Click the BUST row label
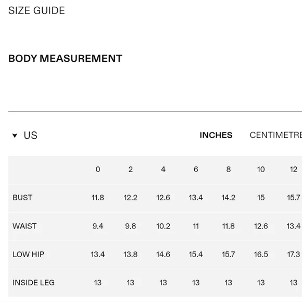The height and width of the screenshot is (302, 302). pos(22,198)
